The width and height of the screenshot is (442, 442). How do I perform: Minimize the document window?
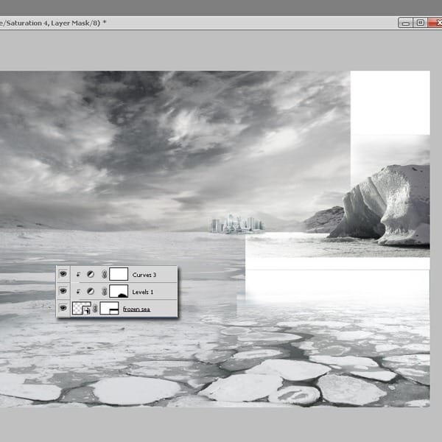click(406, 23)
